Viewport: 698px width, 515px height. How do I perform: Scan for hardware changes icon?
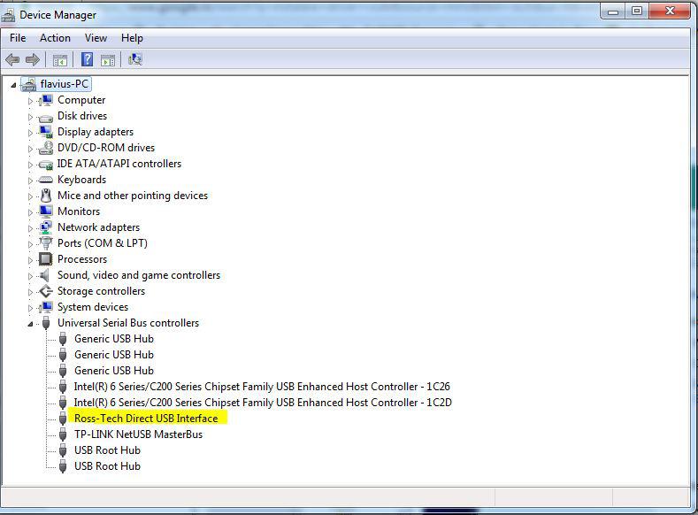click(x=135, y=59)
